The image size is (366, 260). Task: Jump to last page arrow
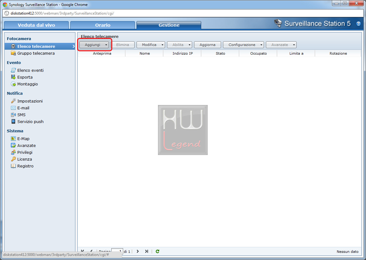point(146,251)
